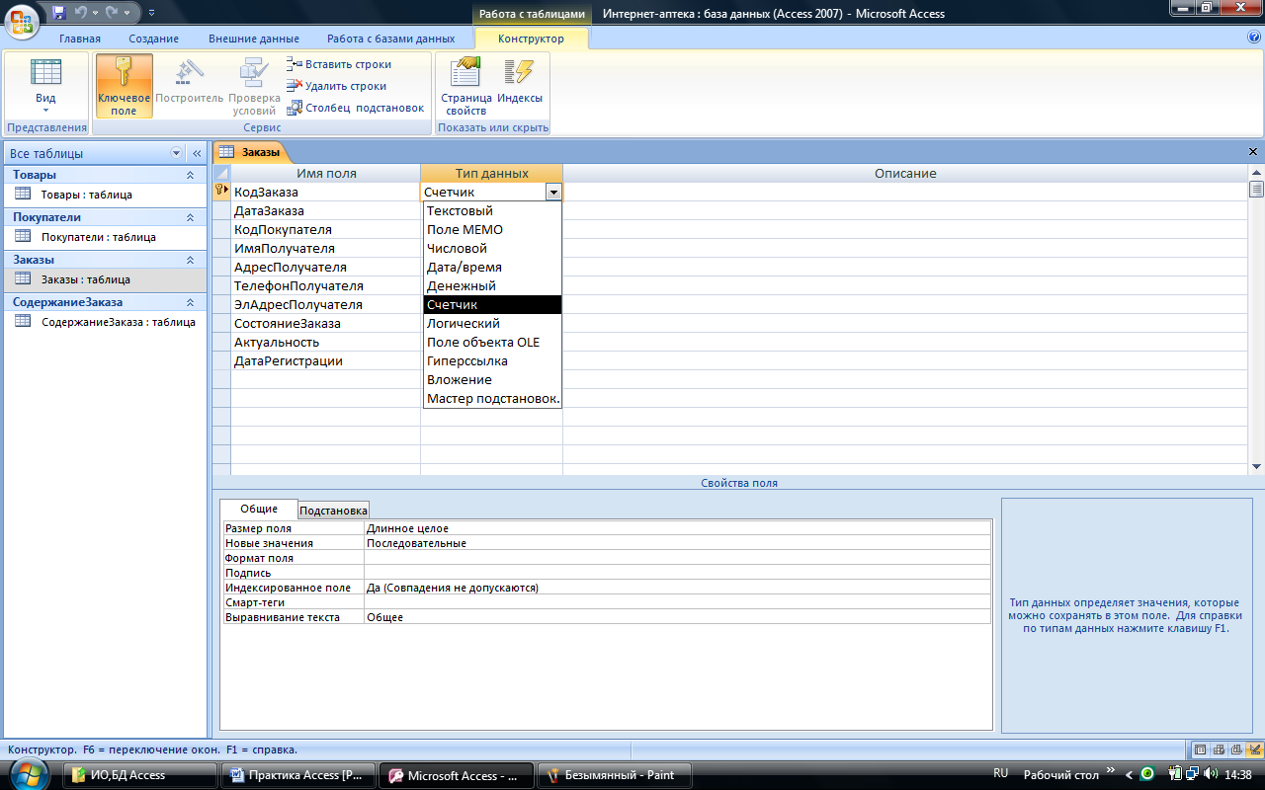Open Quick Access toolbar customize arrow

pos(151,13)
